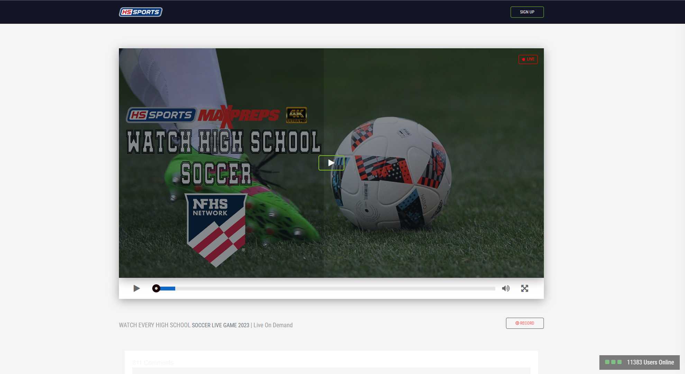Start video with center play button

coord(331,163)
